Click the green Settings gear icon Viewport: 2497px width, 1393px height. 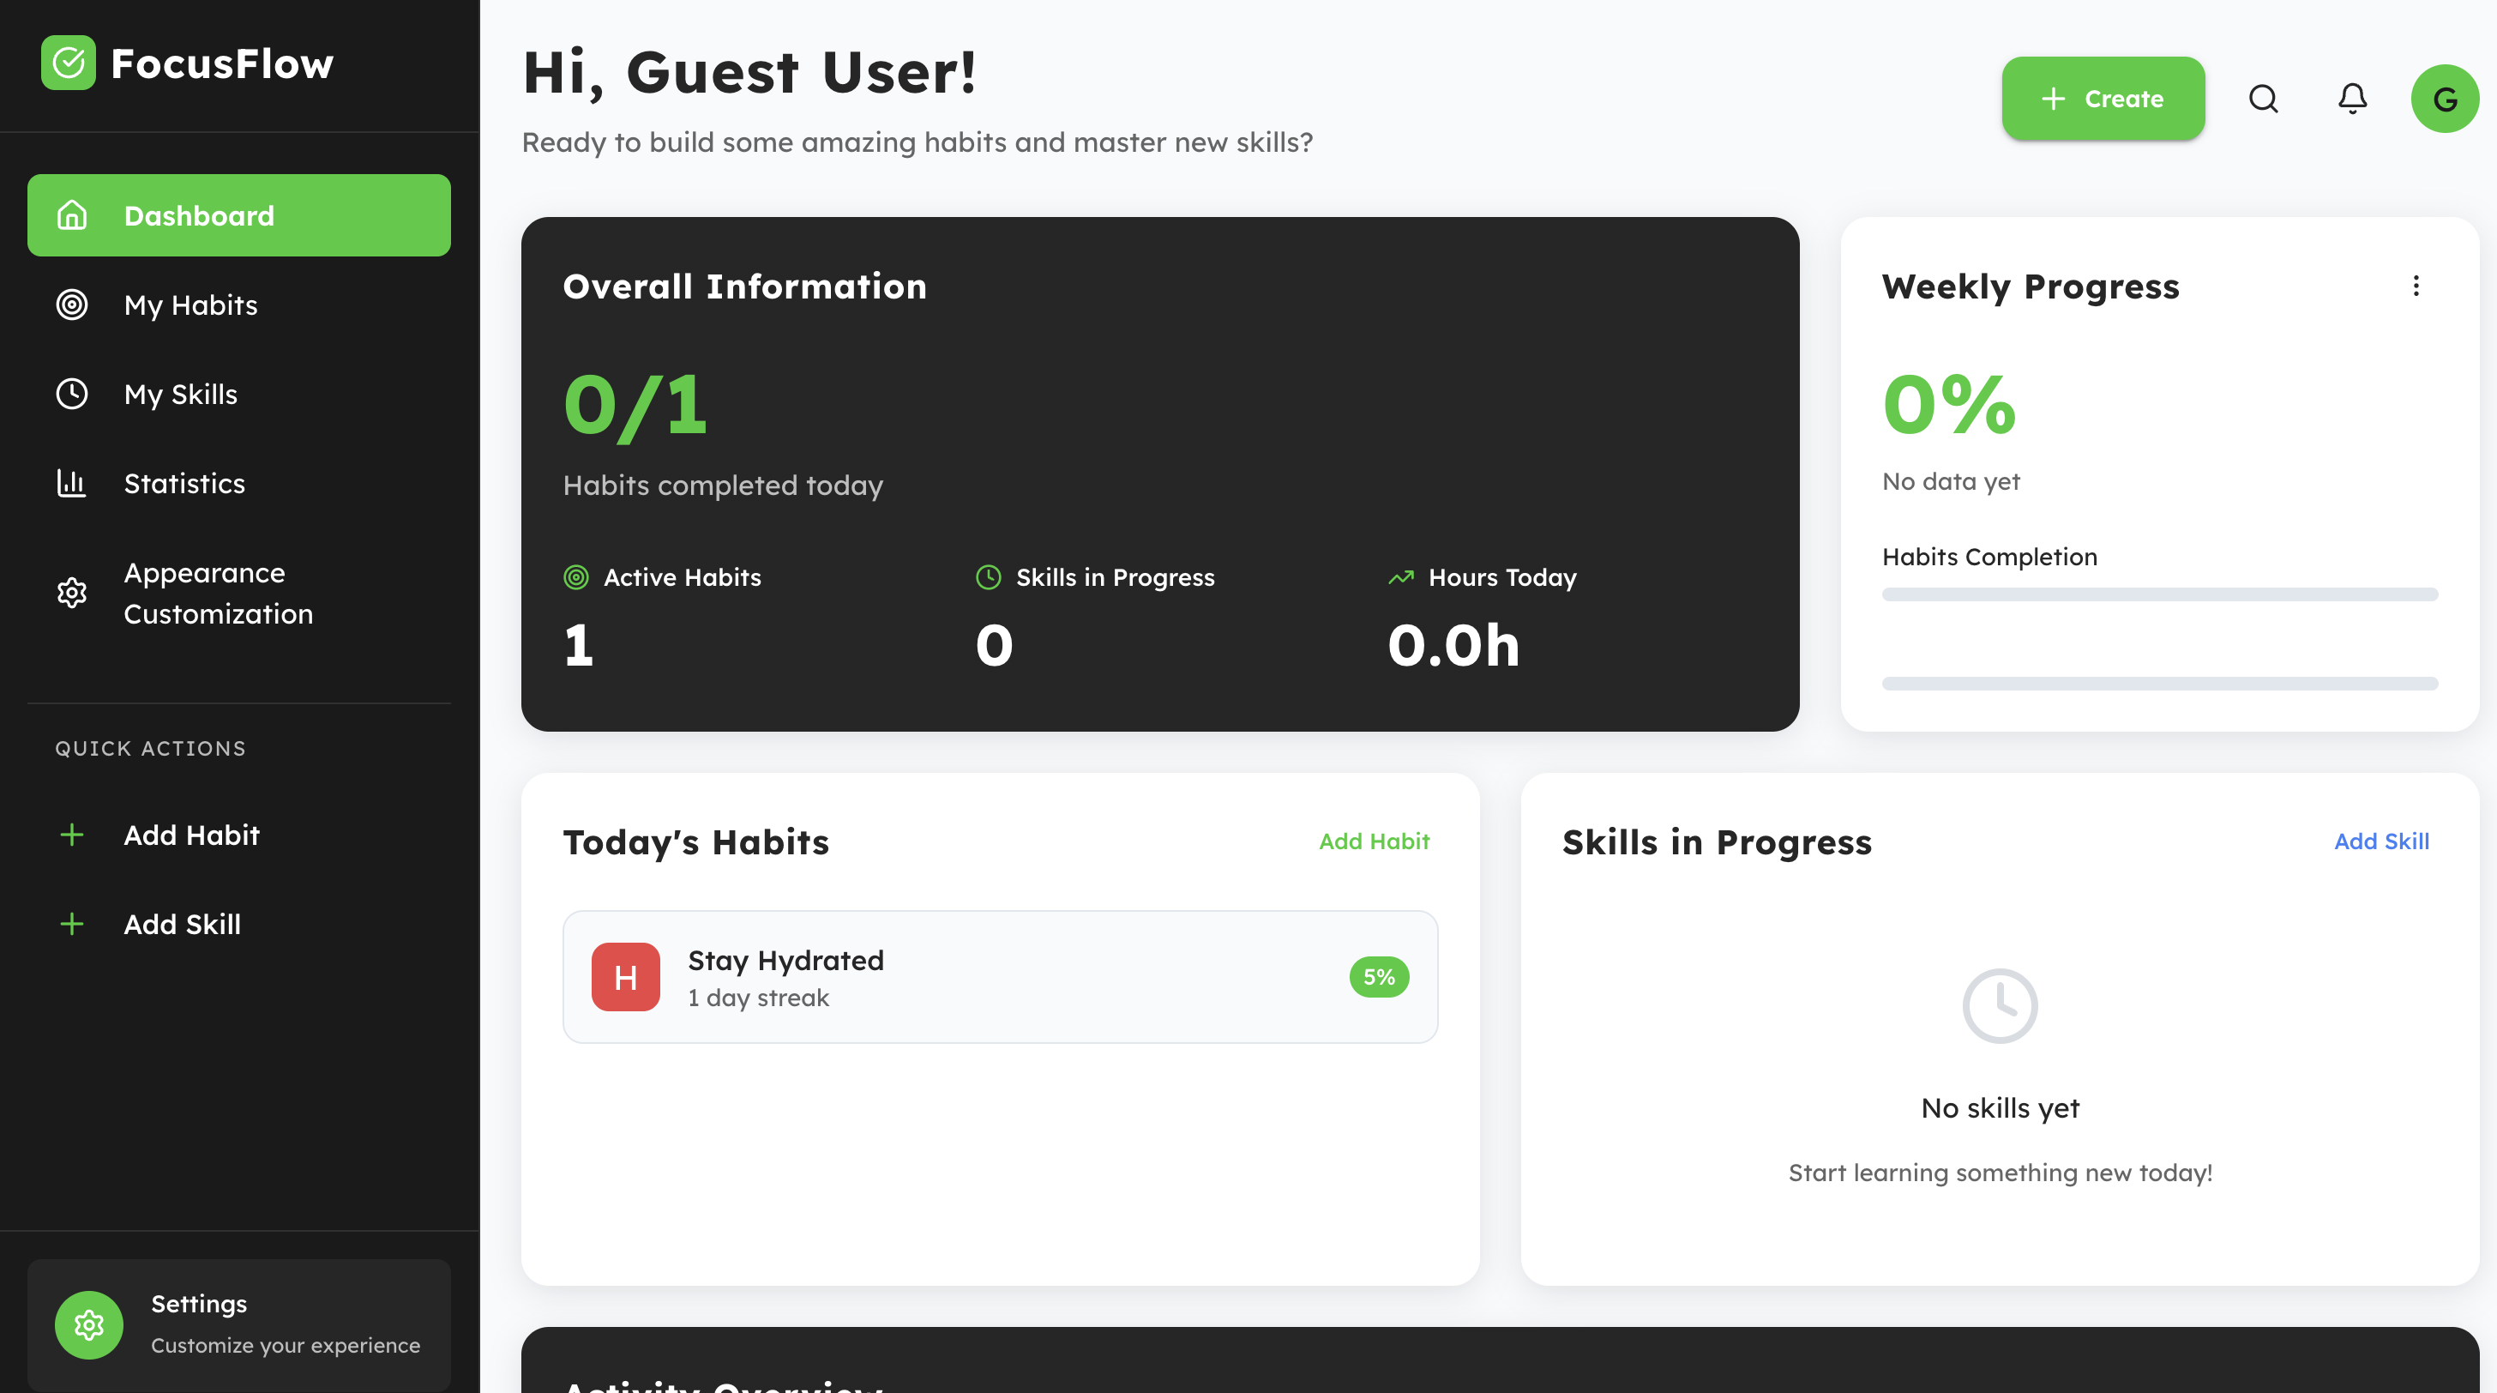[89, 1324]
